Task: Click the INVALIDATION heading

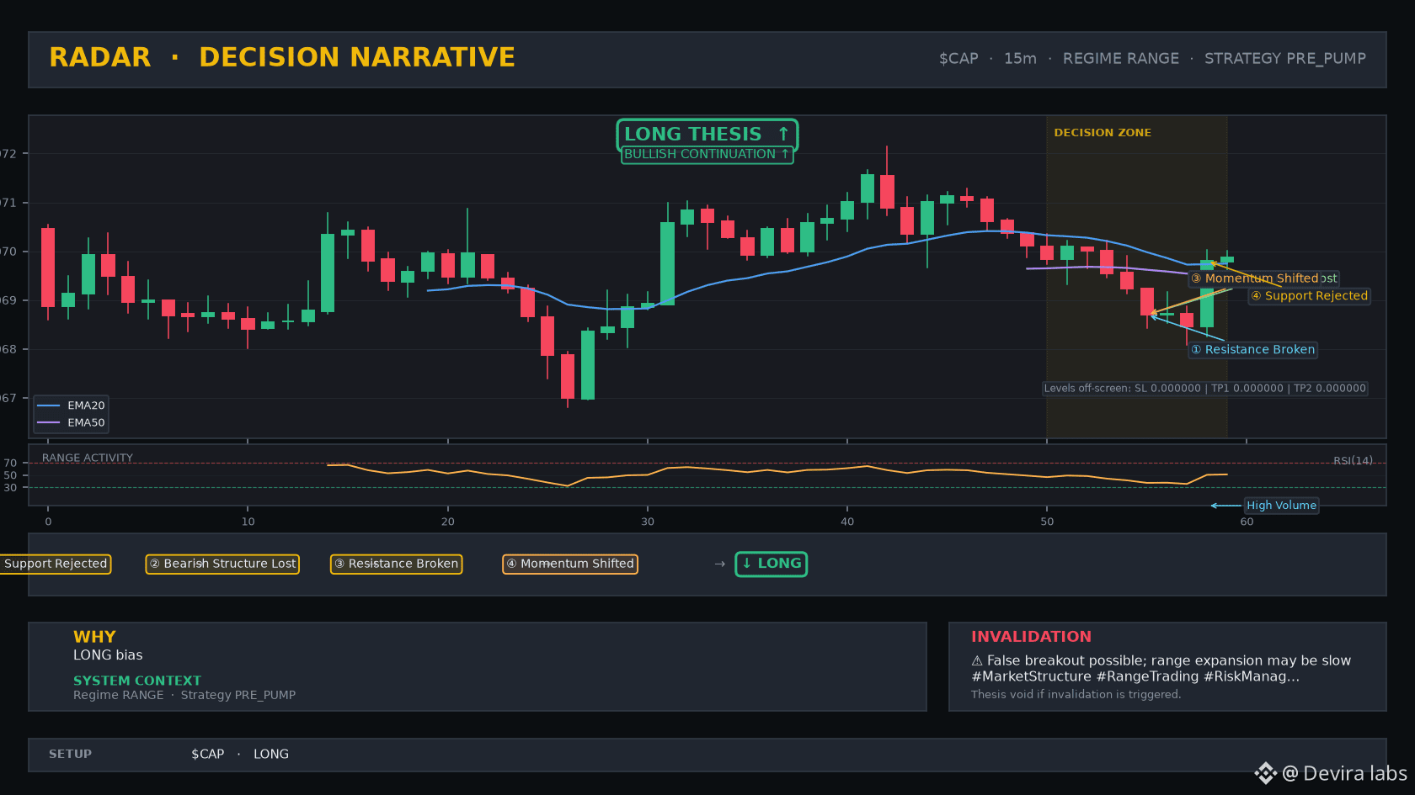Action: click(1031, 637)
